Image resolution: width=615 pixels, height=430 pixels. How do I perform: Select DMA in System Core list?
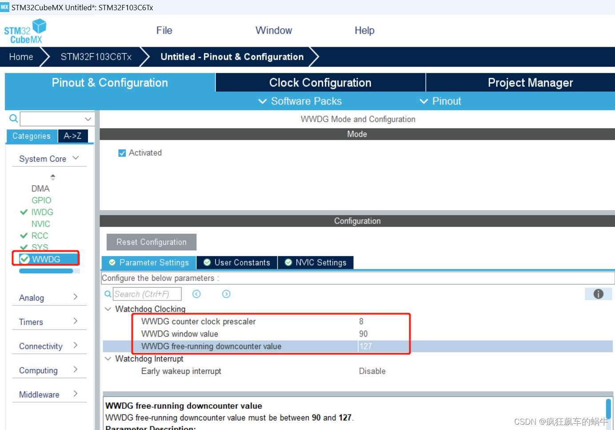tap(40, 189)
